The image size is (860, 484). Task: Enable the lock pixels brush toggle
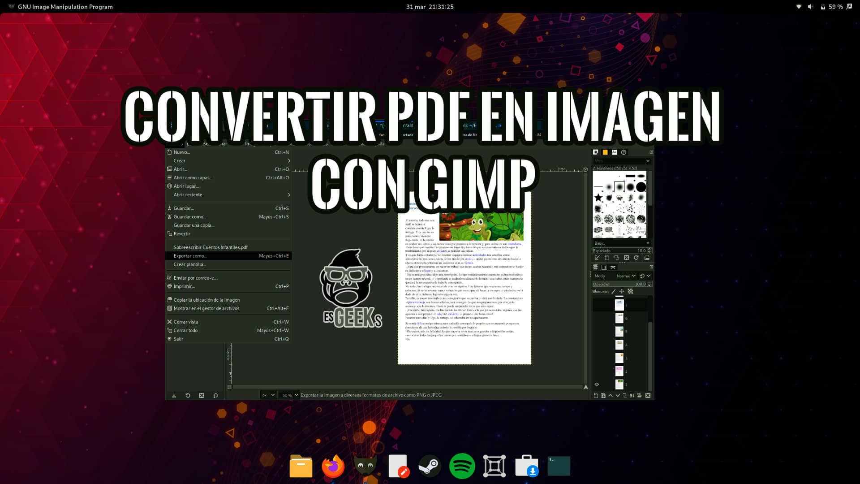pos(613,291)
